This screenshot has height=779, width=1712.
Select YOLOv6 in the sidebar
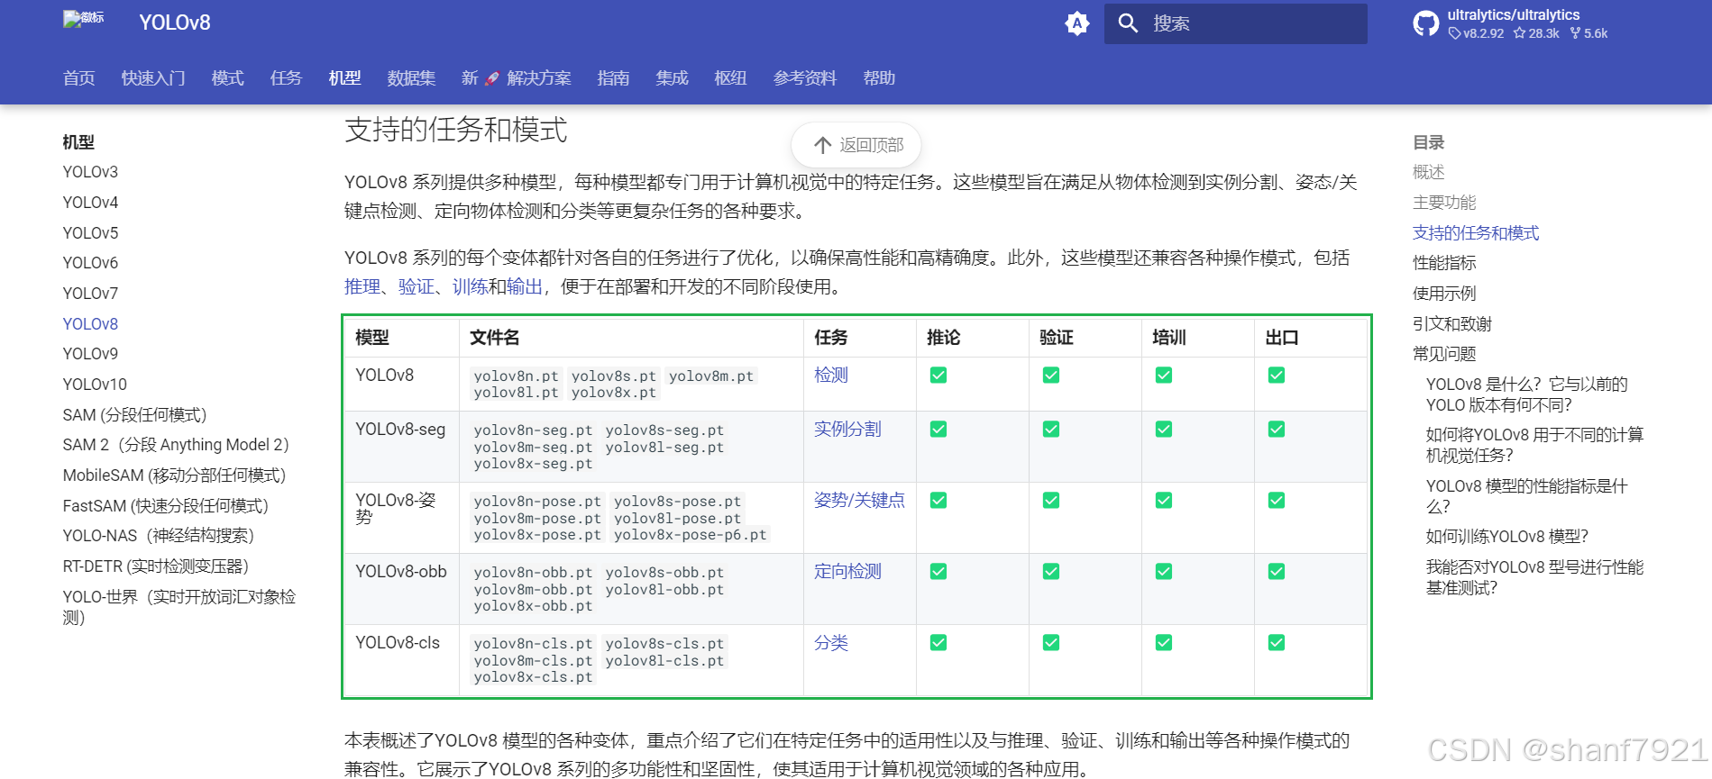pyautogui.click(x=90, y=263)
